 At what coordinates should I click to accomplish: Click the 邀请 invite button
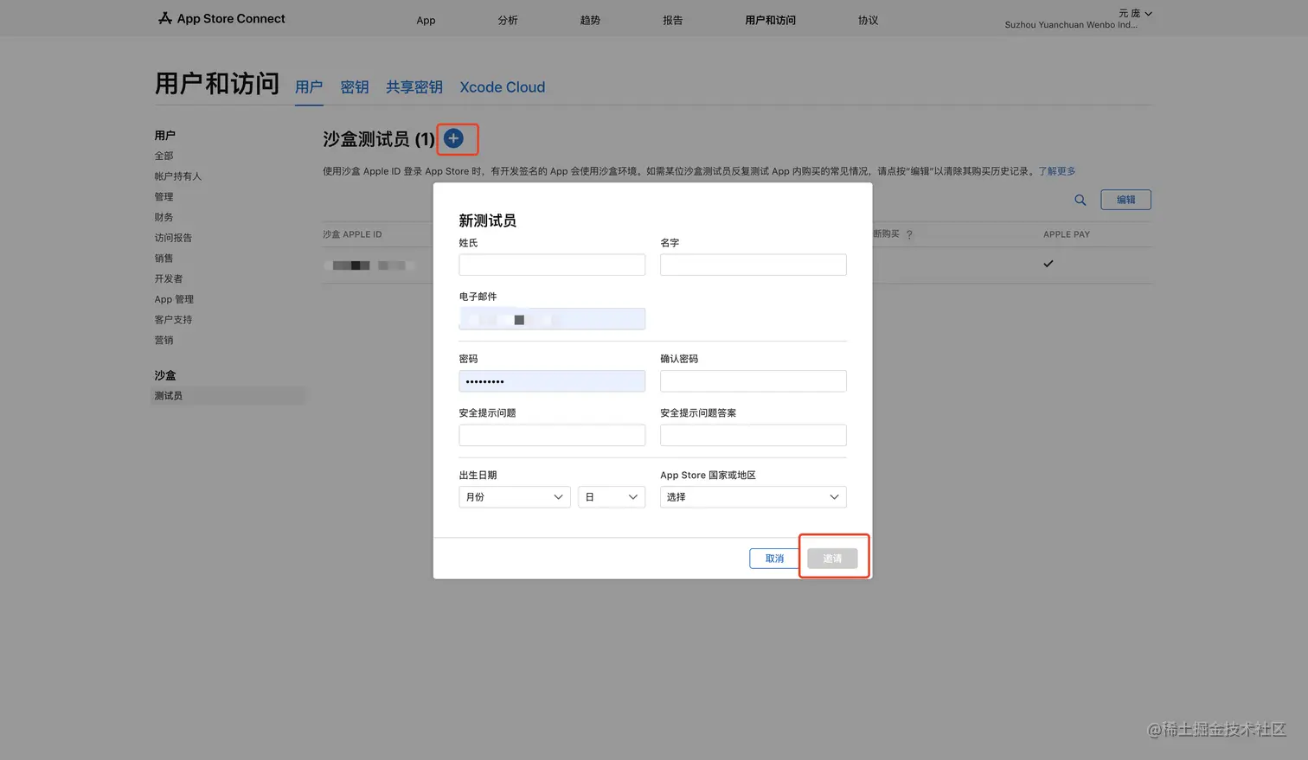(832, 559)
